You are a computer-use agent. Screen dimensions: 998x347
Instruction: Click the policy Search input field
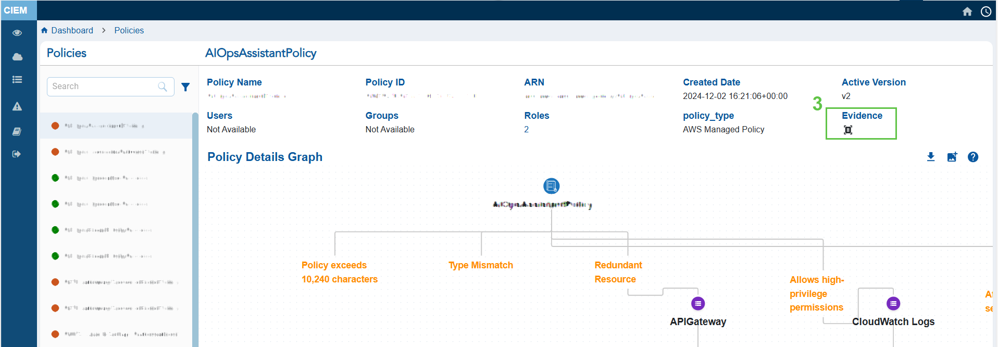104,86
